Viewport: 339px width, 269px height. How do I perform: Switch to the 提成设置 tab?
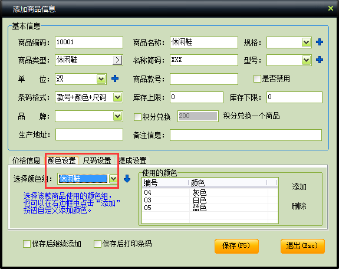click(x=133, y=160)
